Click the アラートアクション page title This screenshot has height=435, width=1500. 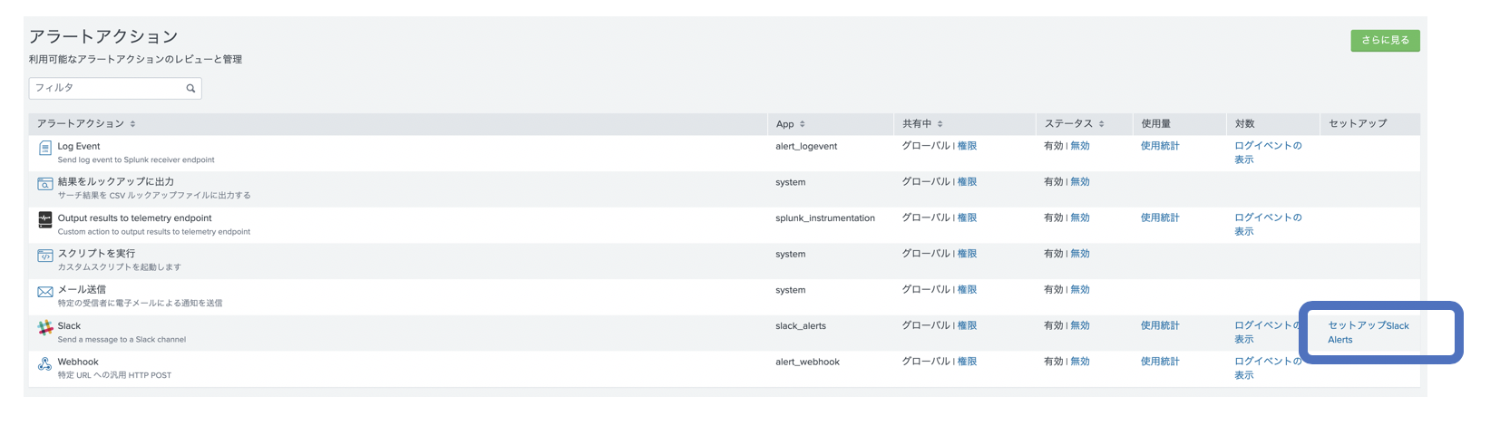pos(103,36)
